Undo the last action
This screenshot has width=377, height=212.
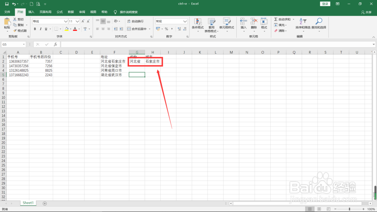(x=14, y=4)
